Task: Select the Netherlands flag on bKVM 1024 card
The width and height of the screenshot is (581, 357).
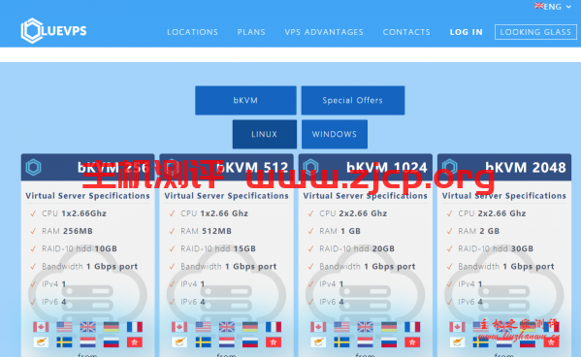Action: (366, 342)
